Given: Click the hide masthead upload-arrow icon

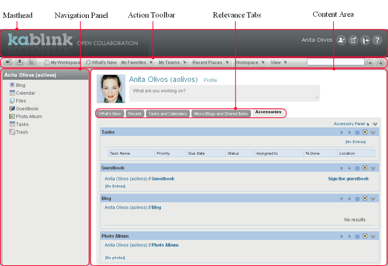Looking at the screenshot, I should pyautogui.click(x=20, y=62).
